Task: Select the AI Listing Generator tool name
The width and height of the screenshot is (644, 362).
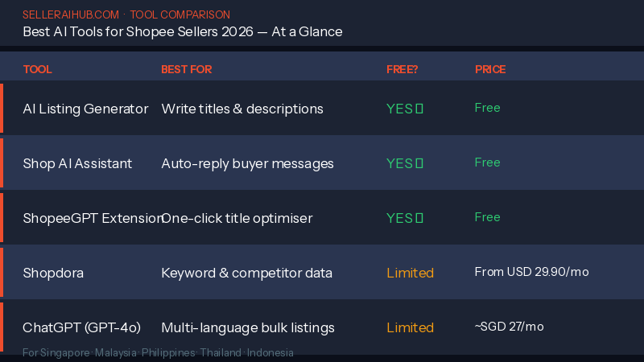Action: coord(85,109)
